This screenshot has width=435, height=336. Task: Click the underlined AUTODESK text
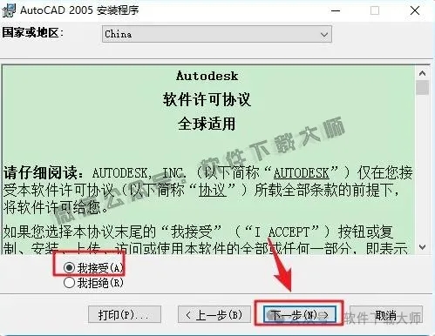click(302, 173)
